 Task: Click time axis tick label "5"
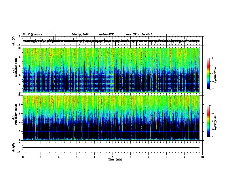click(113, 157)
